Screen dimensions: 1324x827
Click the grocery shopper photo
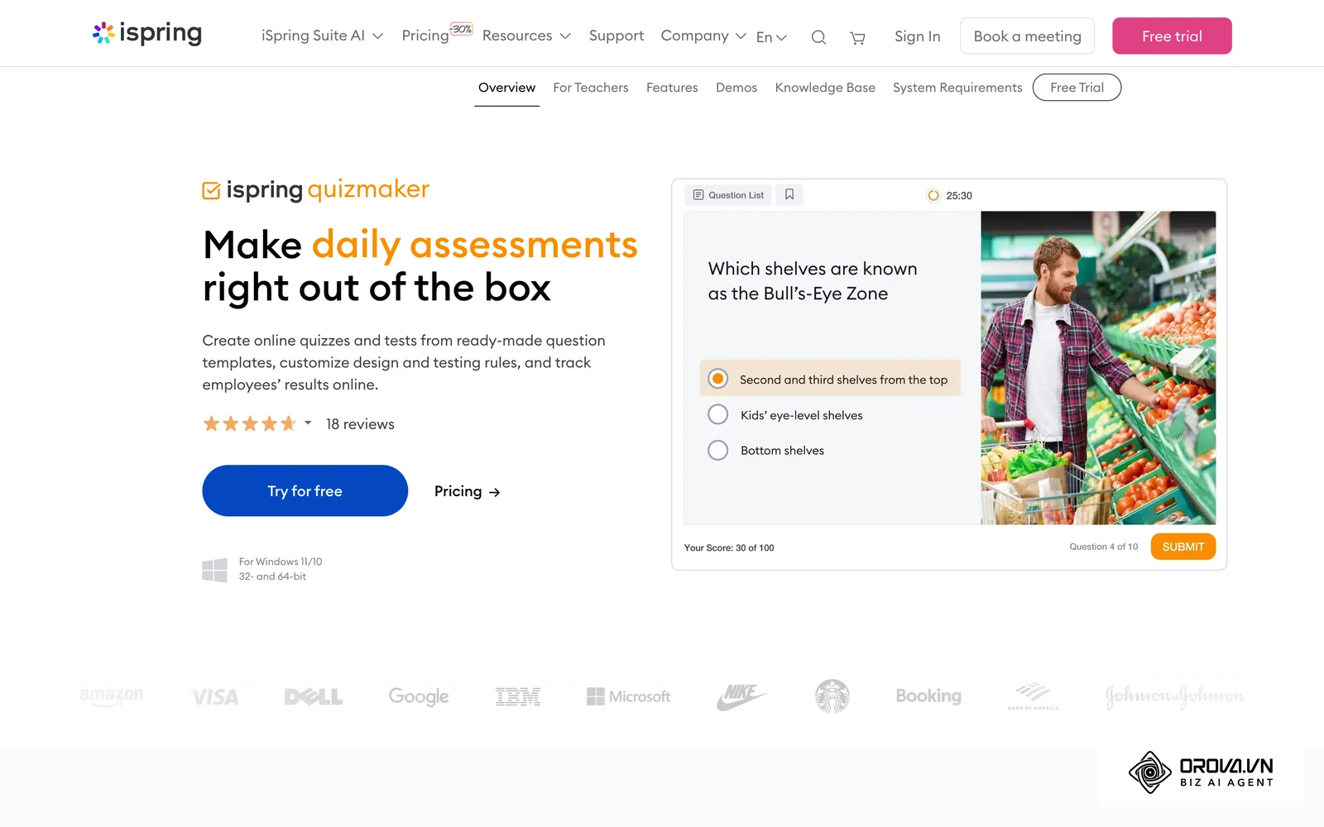pos(1098,368)
